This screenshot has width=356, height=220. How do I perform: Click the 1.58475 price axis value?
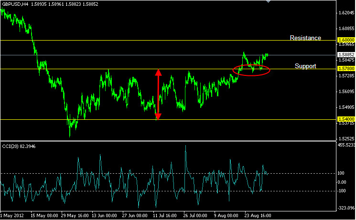click(346, 60)
